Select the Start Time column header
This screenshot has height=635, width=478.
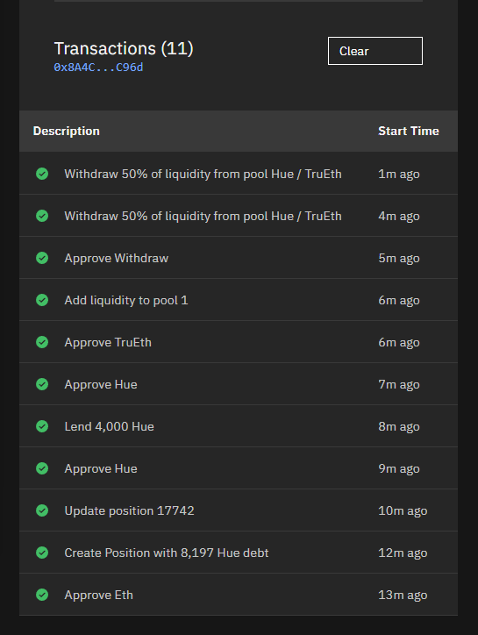coord(409,132)
